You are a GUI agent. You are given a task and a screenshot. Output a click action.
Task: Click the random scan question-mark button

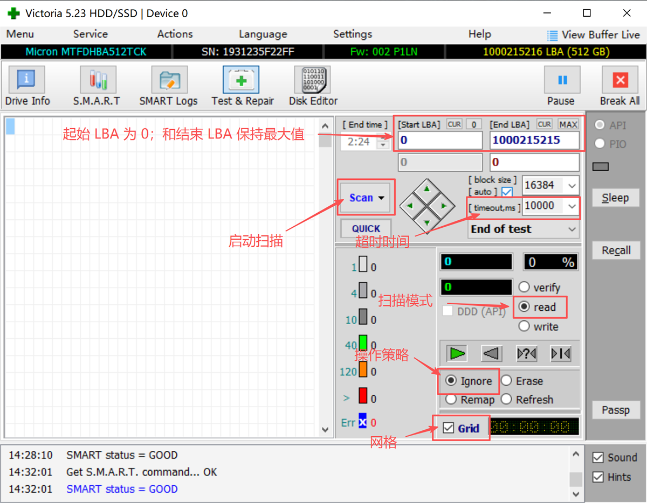(526, 354)
